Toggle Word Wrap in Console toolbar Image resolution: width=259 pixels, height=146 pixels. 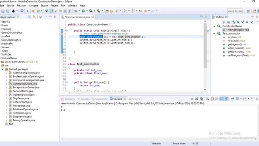(x=217, y=99)
